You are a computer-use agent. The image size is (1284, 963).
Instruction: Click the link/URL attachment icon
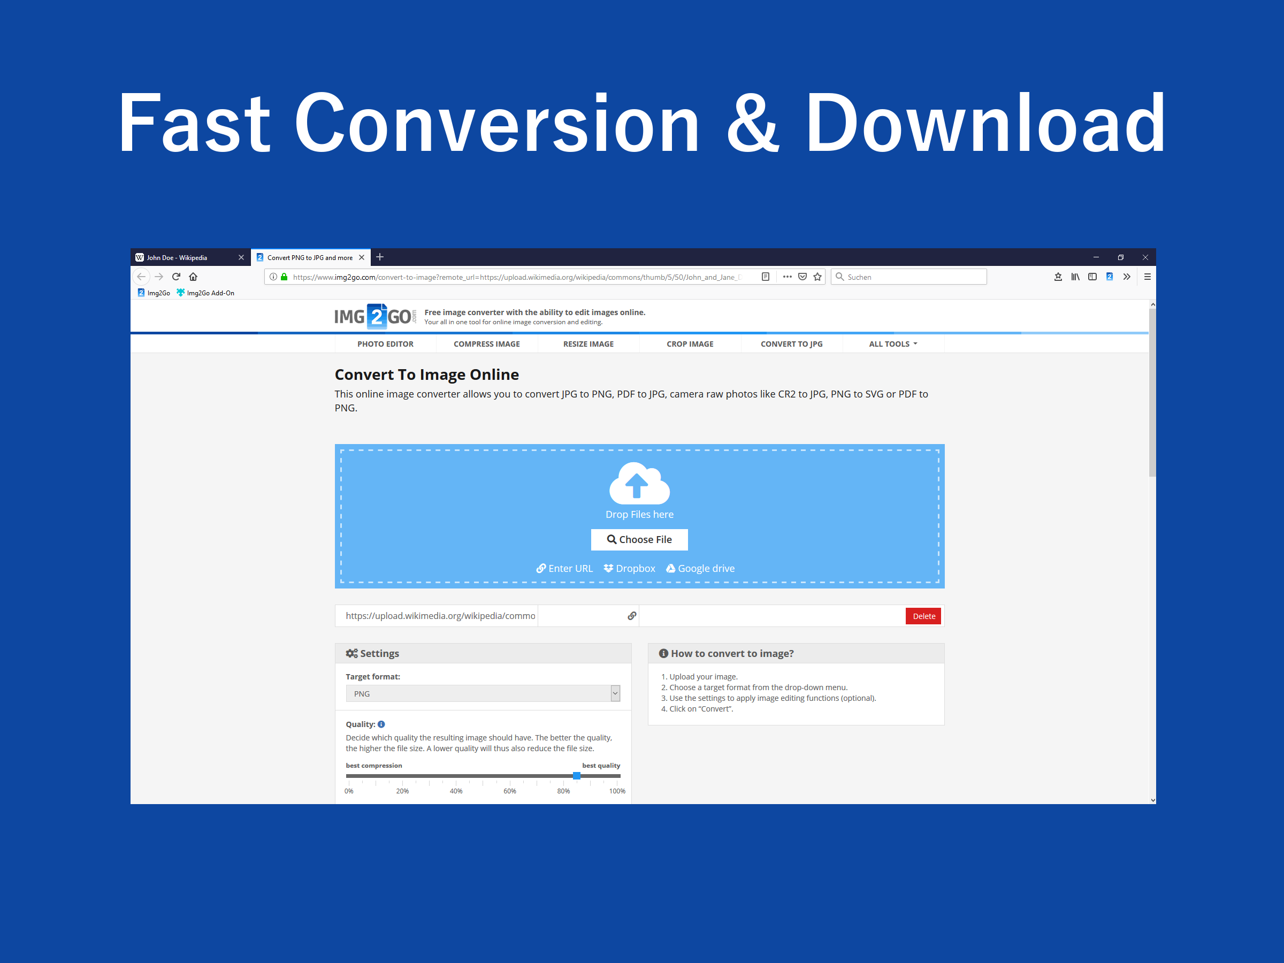631,616
